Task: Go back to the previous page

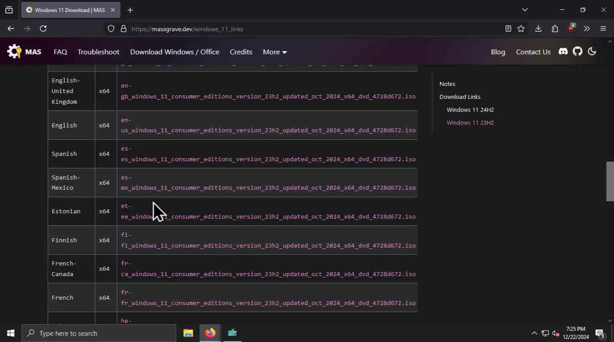Action: pos(11,28)
